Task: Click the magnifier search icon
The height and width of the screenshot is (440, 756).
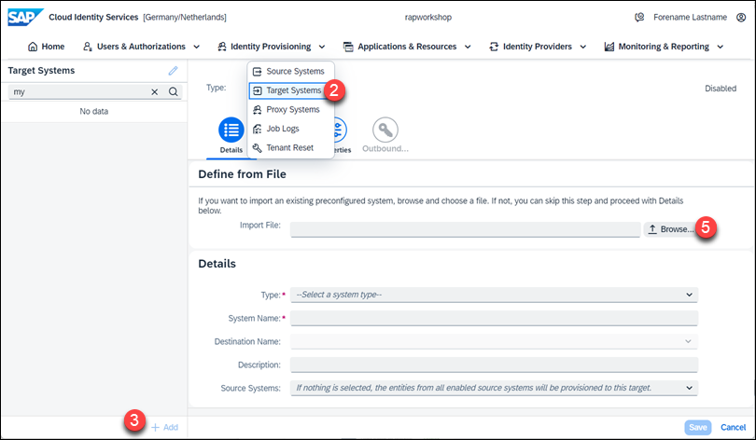Action: [x=173, y=92]
